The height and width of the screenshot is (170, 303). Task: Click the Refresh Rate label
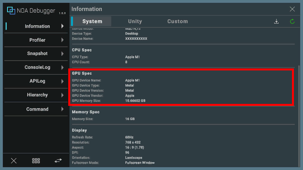[82, 137]
